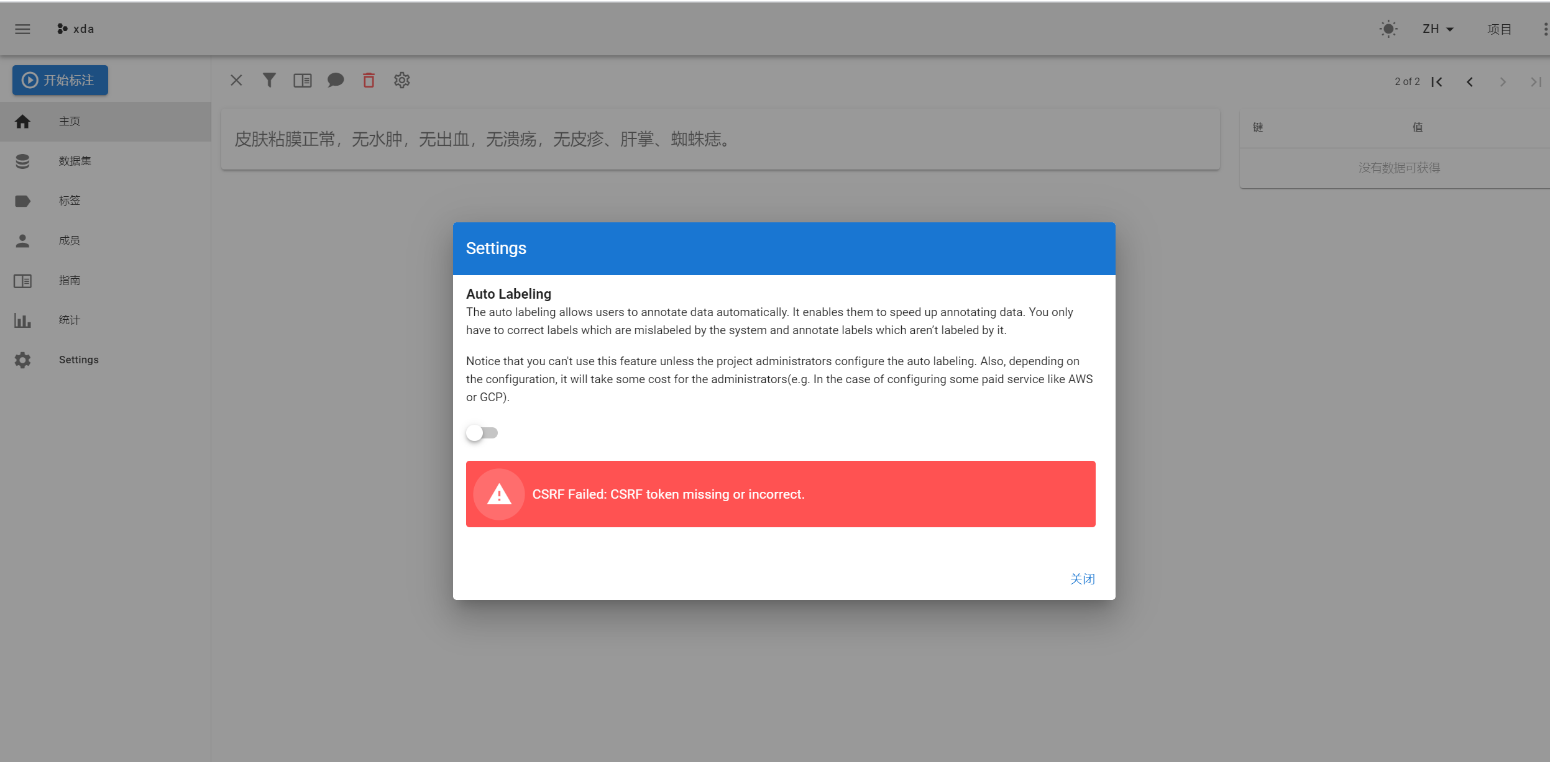The height and width of the screenshot is (762, 1550).
Task: Open the ZH language dropdown
Action: 1437,29
